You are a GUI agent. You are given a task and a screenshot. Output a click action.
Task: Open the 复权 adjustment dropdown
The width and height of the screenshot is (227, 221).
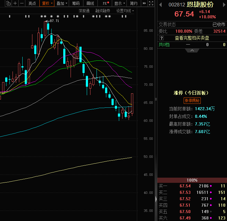click(47, 3)
